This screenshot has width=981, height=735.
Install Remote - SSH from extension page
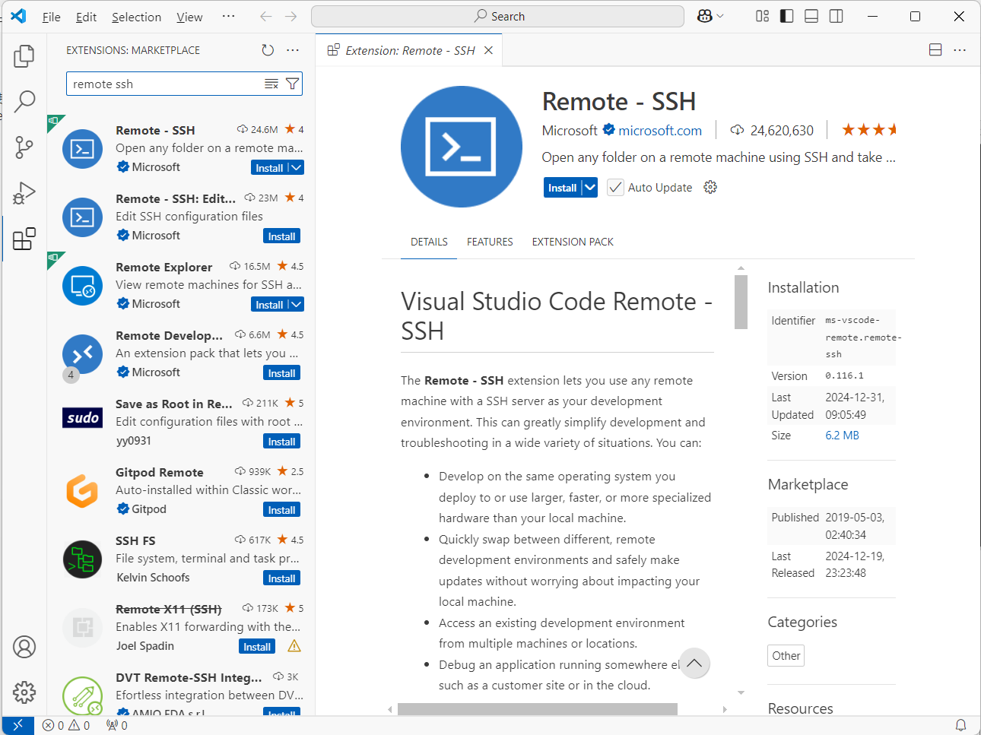click(x=562, y=188)
